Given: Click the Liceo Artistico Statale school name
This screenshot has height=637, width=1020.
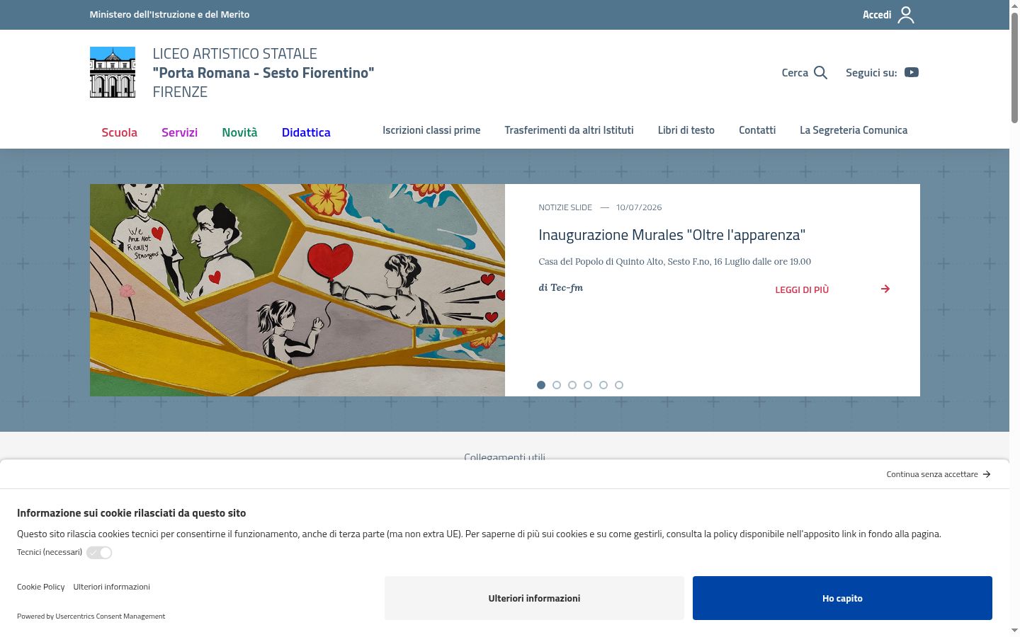Looking at the screenshot, I should (263, 73).
